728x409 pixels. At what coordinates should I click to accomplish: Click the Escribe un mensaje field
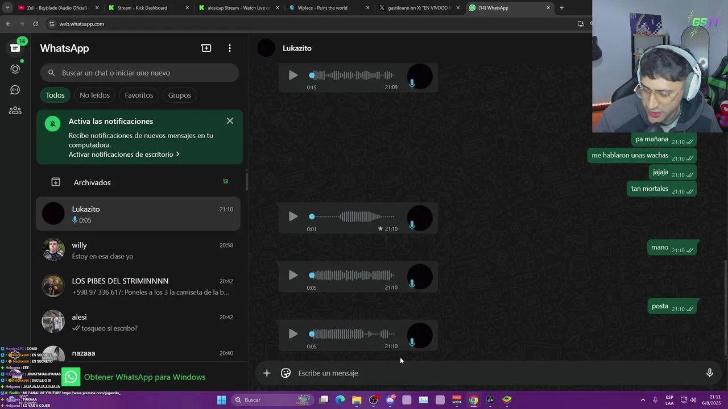[x=498, y=373]
